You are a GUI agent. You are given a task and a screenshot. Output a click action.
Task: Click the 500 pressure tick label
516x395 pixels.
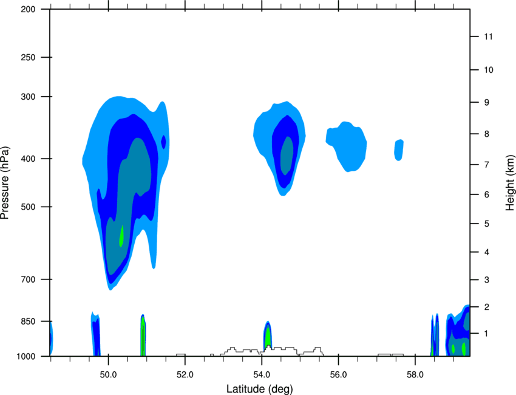(x=28, y=207)
